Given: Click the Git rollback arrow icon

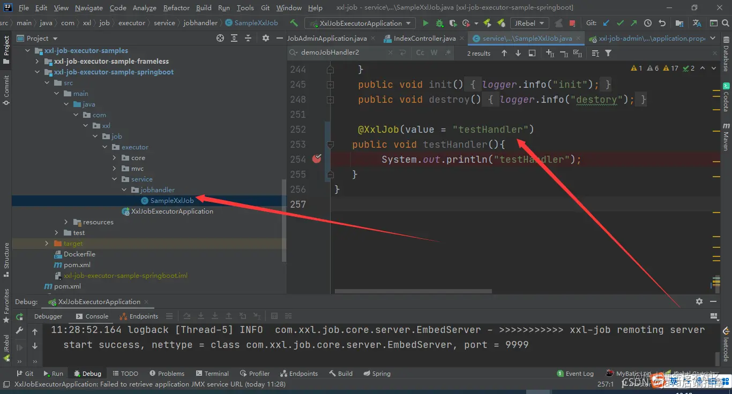Looking at the screenshot, I should (x=662, y=23).
